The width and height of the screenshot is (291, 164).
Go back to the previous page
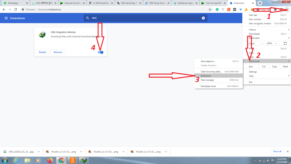[4, 9]
